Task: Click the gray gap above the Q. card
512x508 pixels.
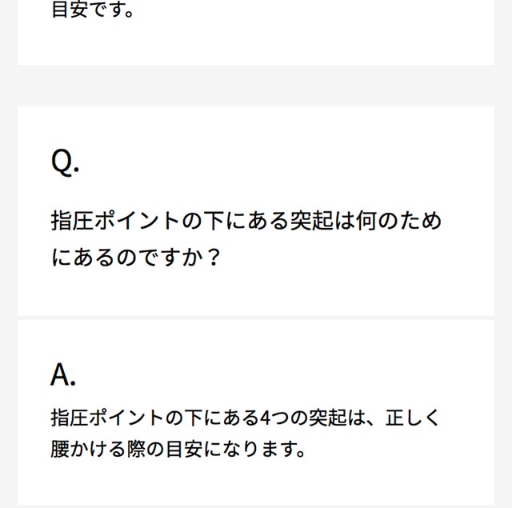Action: (256, 86)
